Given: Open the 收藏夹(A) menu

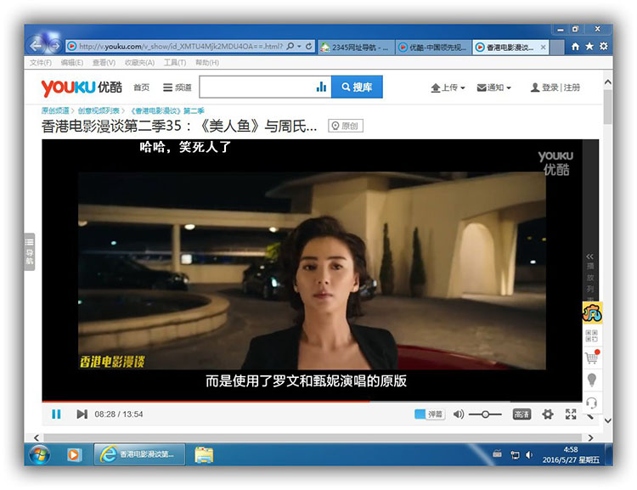Looking at the screenshot, I should click(139, 63).
